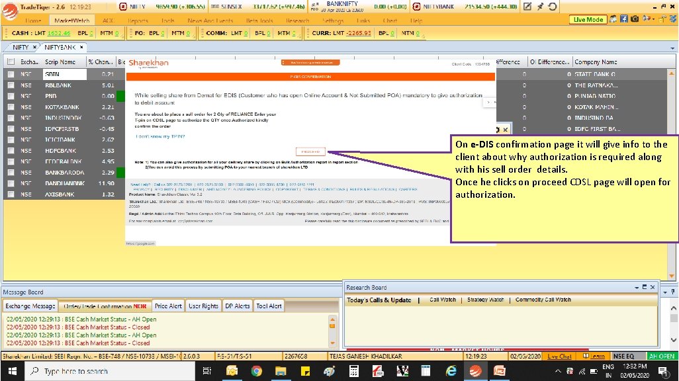Viewport: 679px width, 381px height.
Task: Open the Sharekhan TradeTiger taskbar icon
Action: pyautogui.click(x=475, y=371)
